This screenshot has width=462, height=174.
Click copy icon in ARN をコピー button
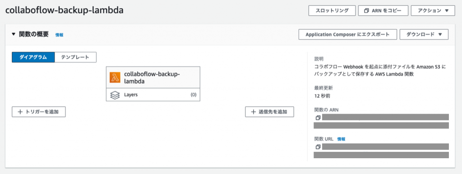tap(366, 11)
